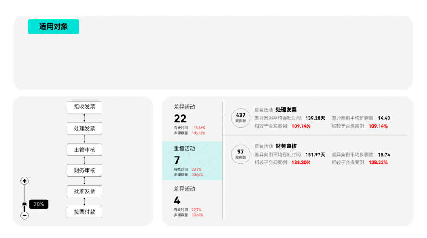The image size is (427, 238).
Task: Click the zoom out minus icon
Action: click(x=25, y=215)
